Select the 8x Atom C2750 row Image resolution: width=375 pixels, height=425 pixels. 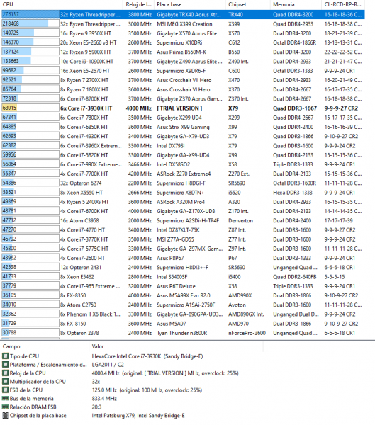click(x=183, y=305)
